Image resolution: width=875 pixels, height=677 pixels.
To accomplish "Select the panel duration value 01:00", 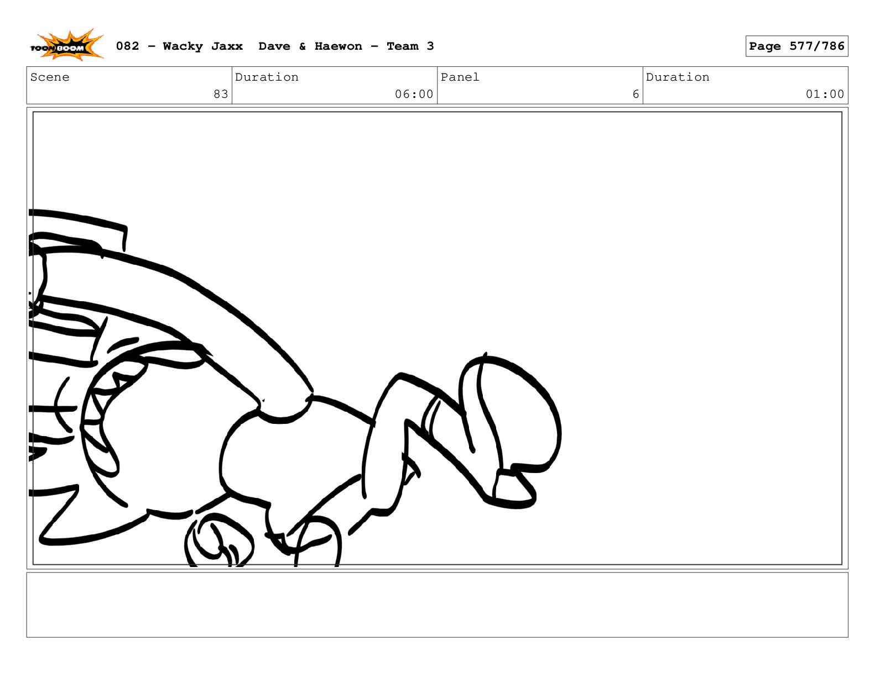I will [825, 94].
